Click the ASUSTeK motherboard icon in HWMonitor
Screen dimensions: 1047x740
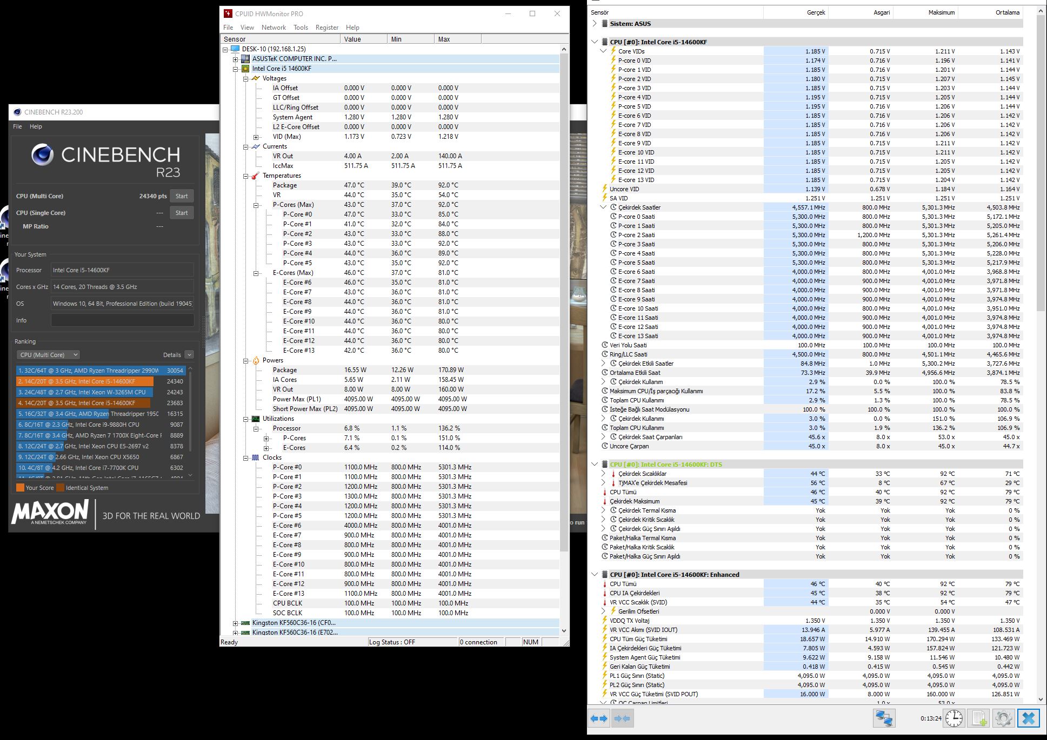pos(245,59)
